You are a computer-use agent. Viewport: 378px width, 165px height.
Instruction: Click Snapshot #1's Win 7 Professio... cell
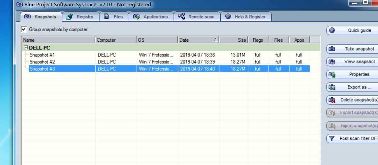156,55
